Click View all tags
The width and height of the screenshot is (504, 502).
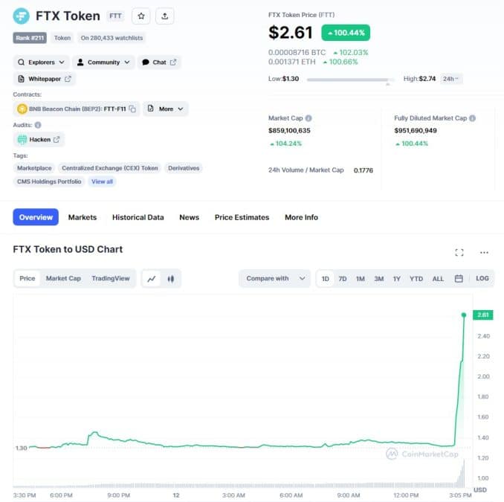tap(102, 181)
